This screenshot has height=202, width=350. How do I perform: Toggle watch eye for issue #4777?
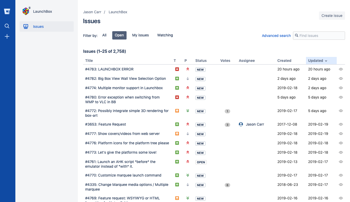point(341,134)
